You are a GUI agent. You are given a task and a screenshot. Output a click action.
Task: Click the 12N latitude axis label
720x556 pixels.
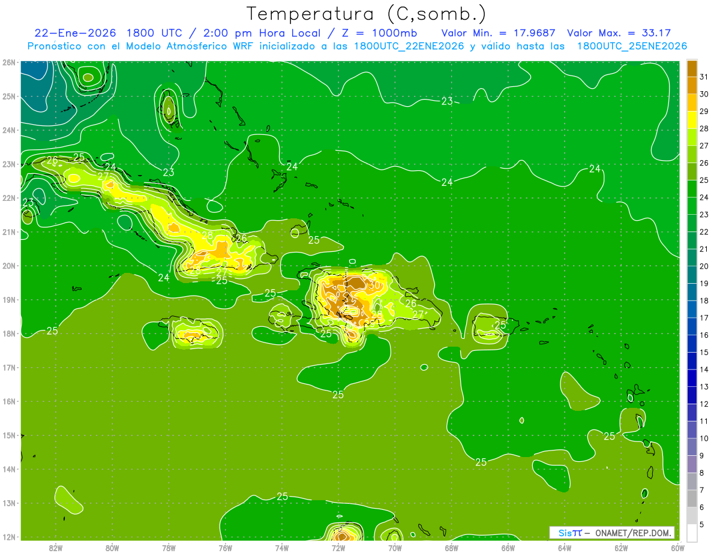9,537
